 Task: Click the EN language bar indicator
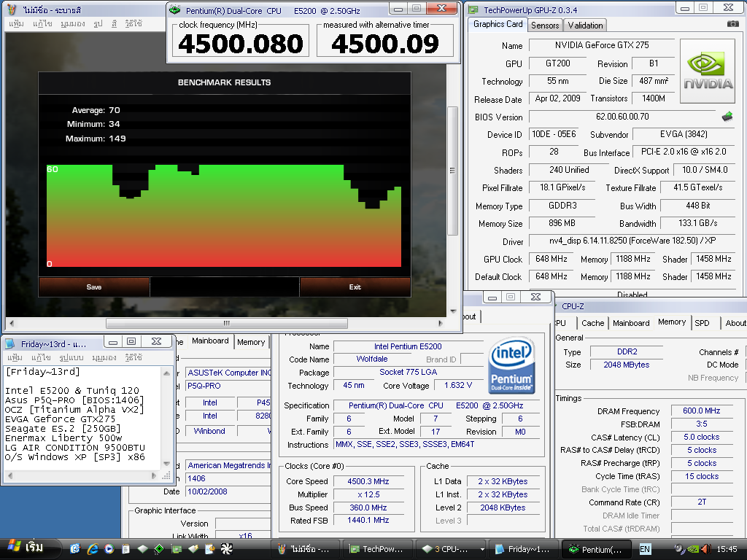[645, 548]
